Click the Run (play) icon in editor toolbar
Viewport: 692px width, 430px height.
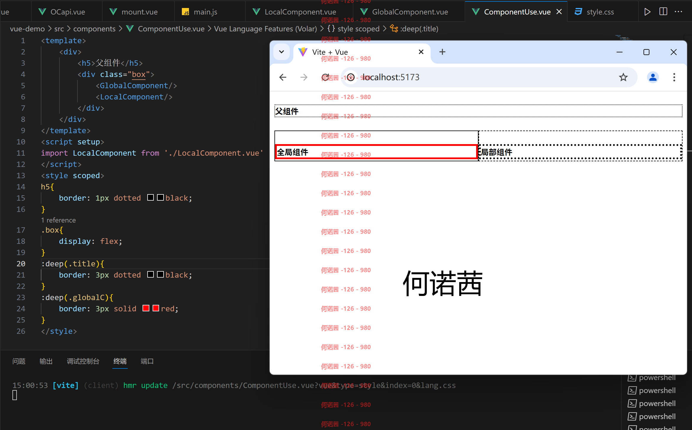coord(647,12)
